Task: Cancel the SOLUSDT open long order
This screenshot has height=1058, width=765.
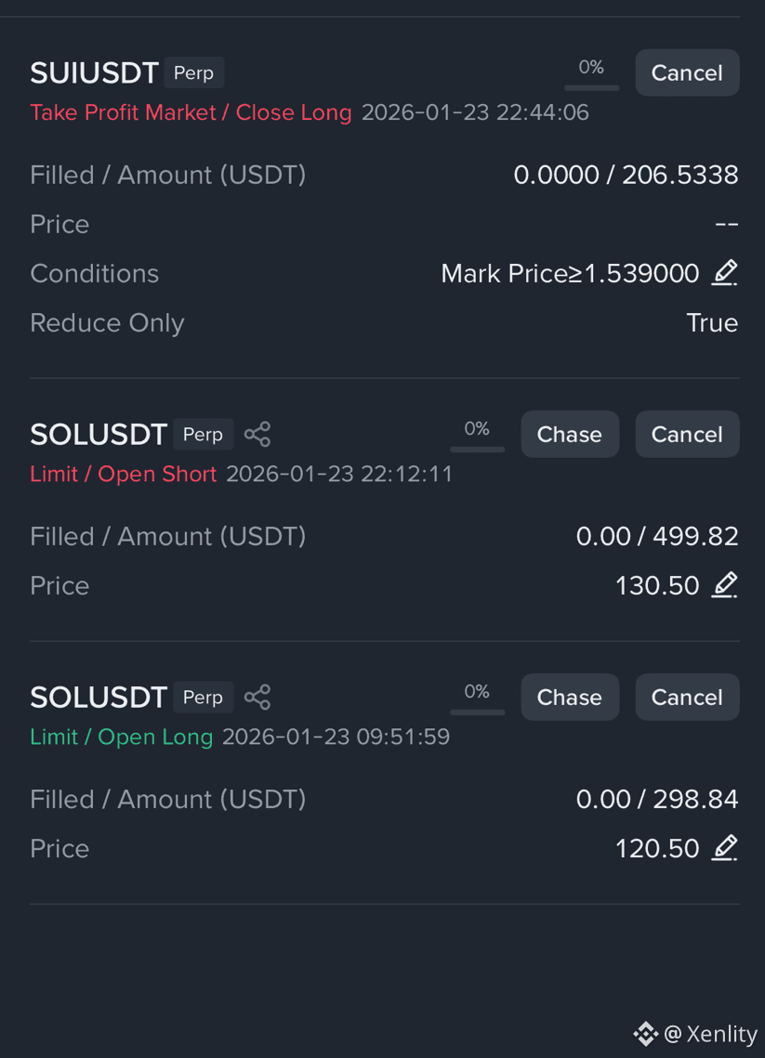Action: (x=687, y=697)
